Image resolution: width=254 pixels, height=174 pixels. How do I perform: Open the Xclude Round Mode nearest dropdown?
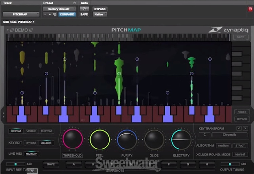click(240, 154)
